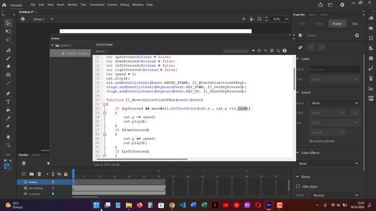Viewport: 376px width, 211px height.
Task: Click the Home icon
Action: [x=4, y=5]
